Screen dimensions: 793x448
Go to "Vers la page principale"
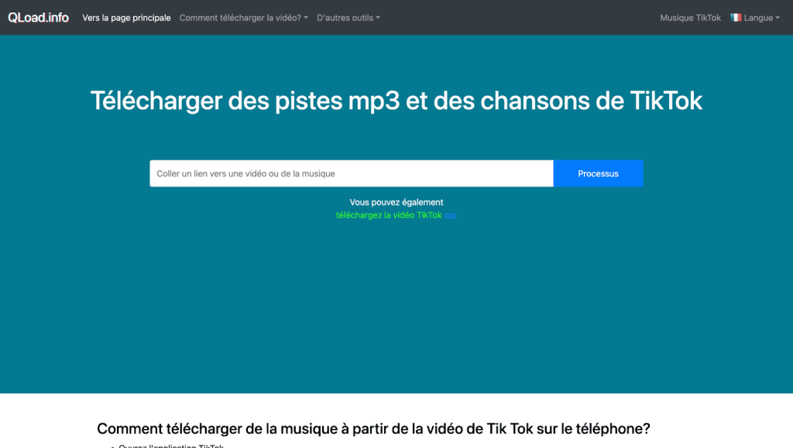pos(126,18)
